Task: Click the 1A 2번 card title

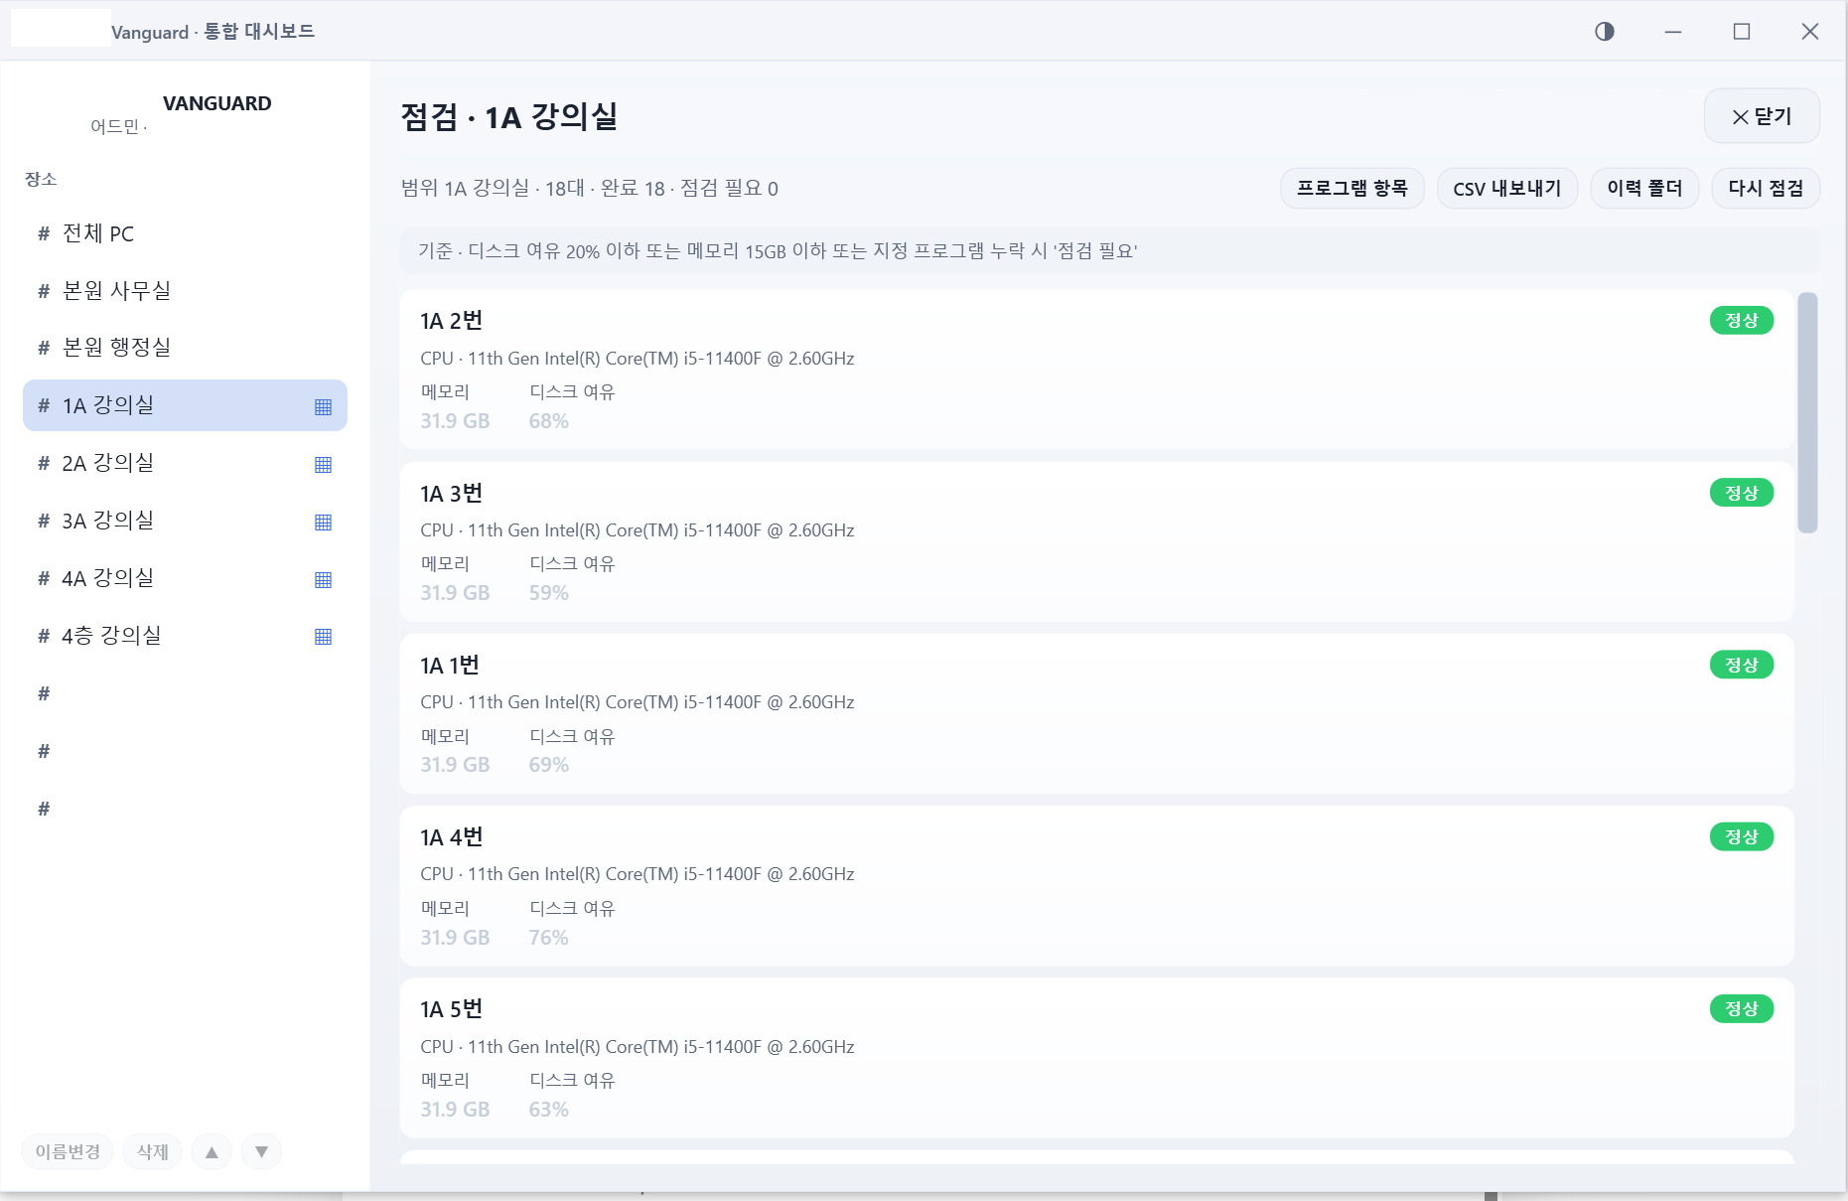Action: (x=451, y=321)
